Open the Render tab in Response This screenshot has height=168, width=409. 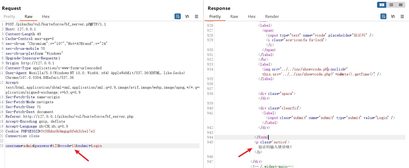[x=272, y=17]
